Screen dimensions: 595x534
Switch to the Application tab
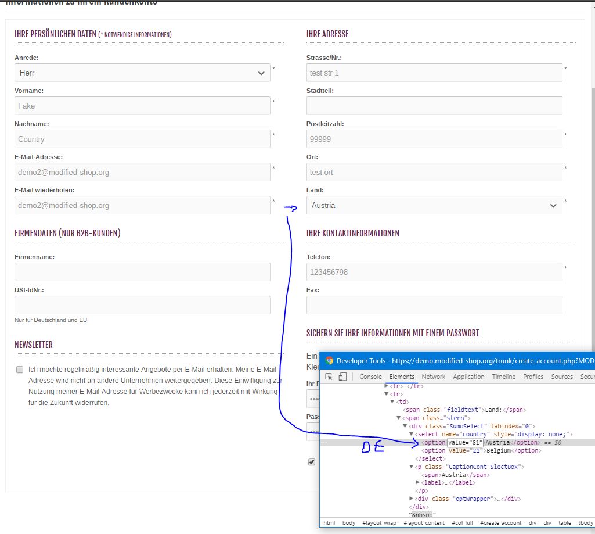click(468, 377)
